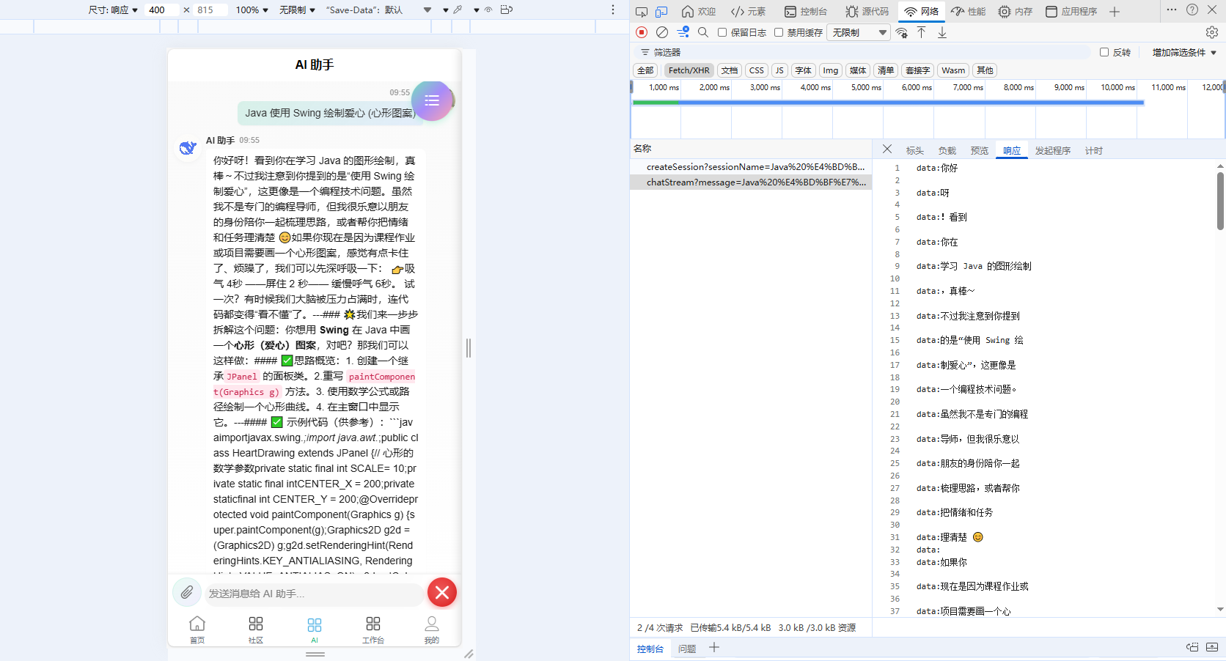Click the rotate device icon
Viewport: 1226px width, 661px height.
(507, 10)
